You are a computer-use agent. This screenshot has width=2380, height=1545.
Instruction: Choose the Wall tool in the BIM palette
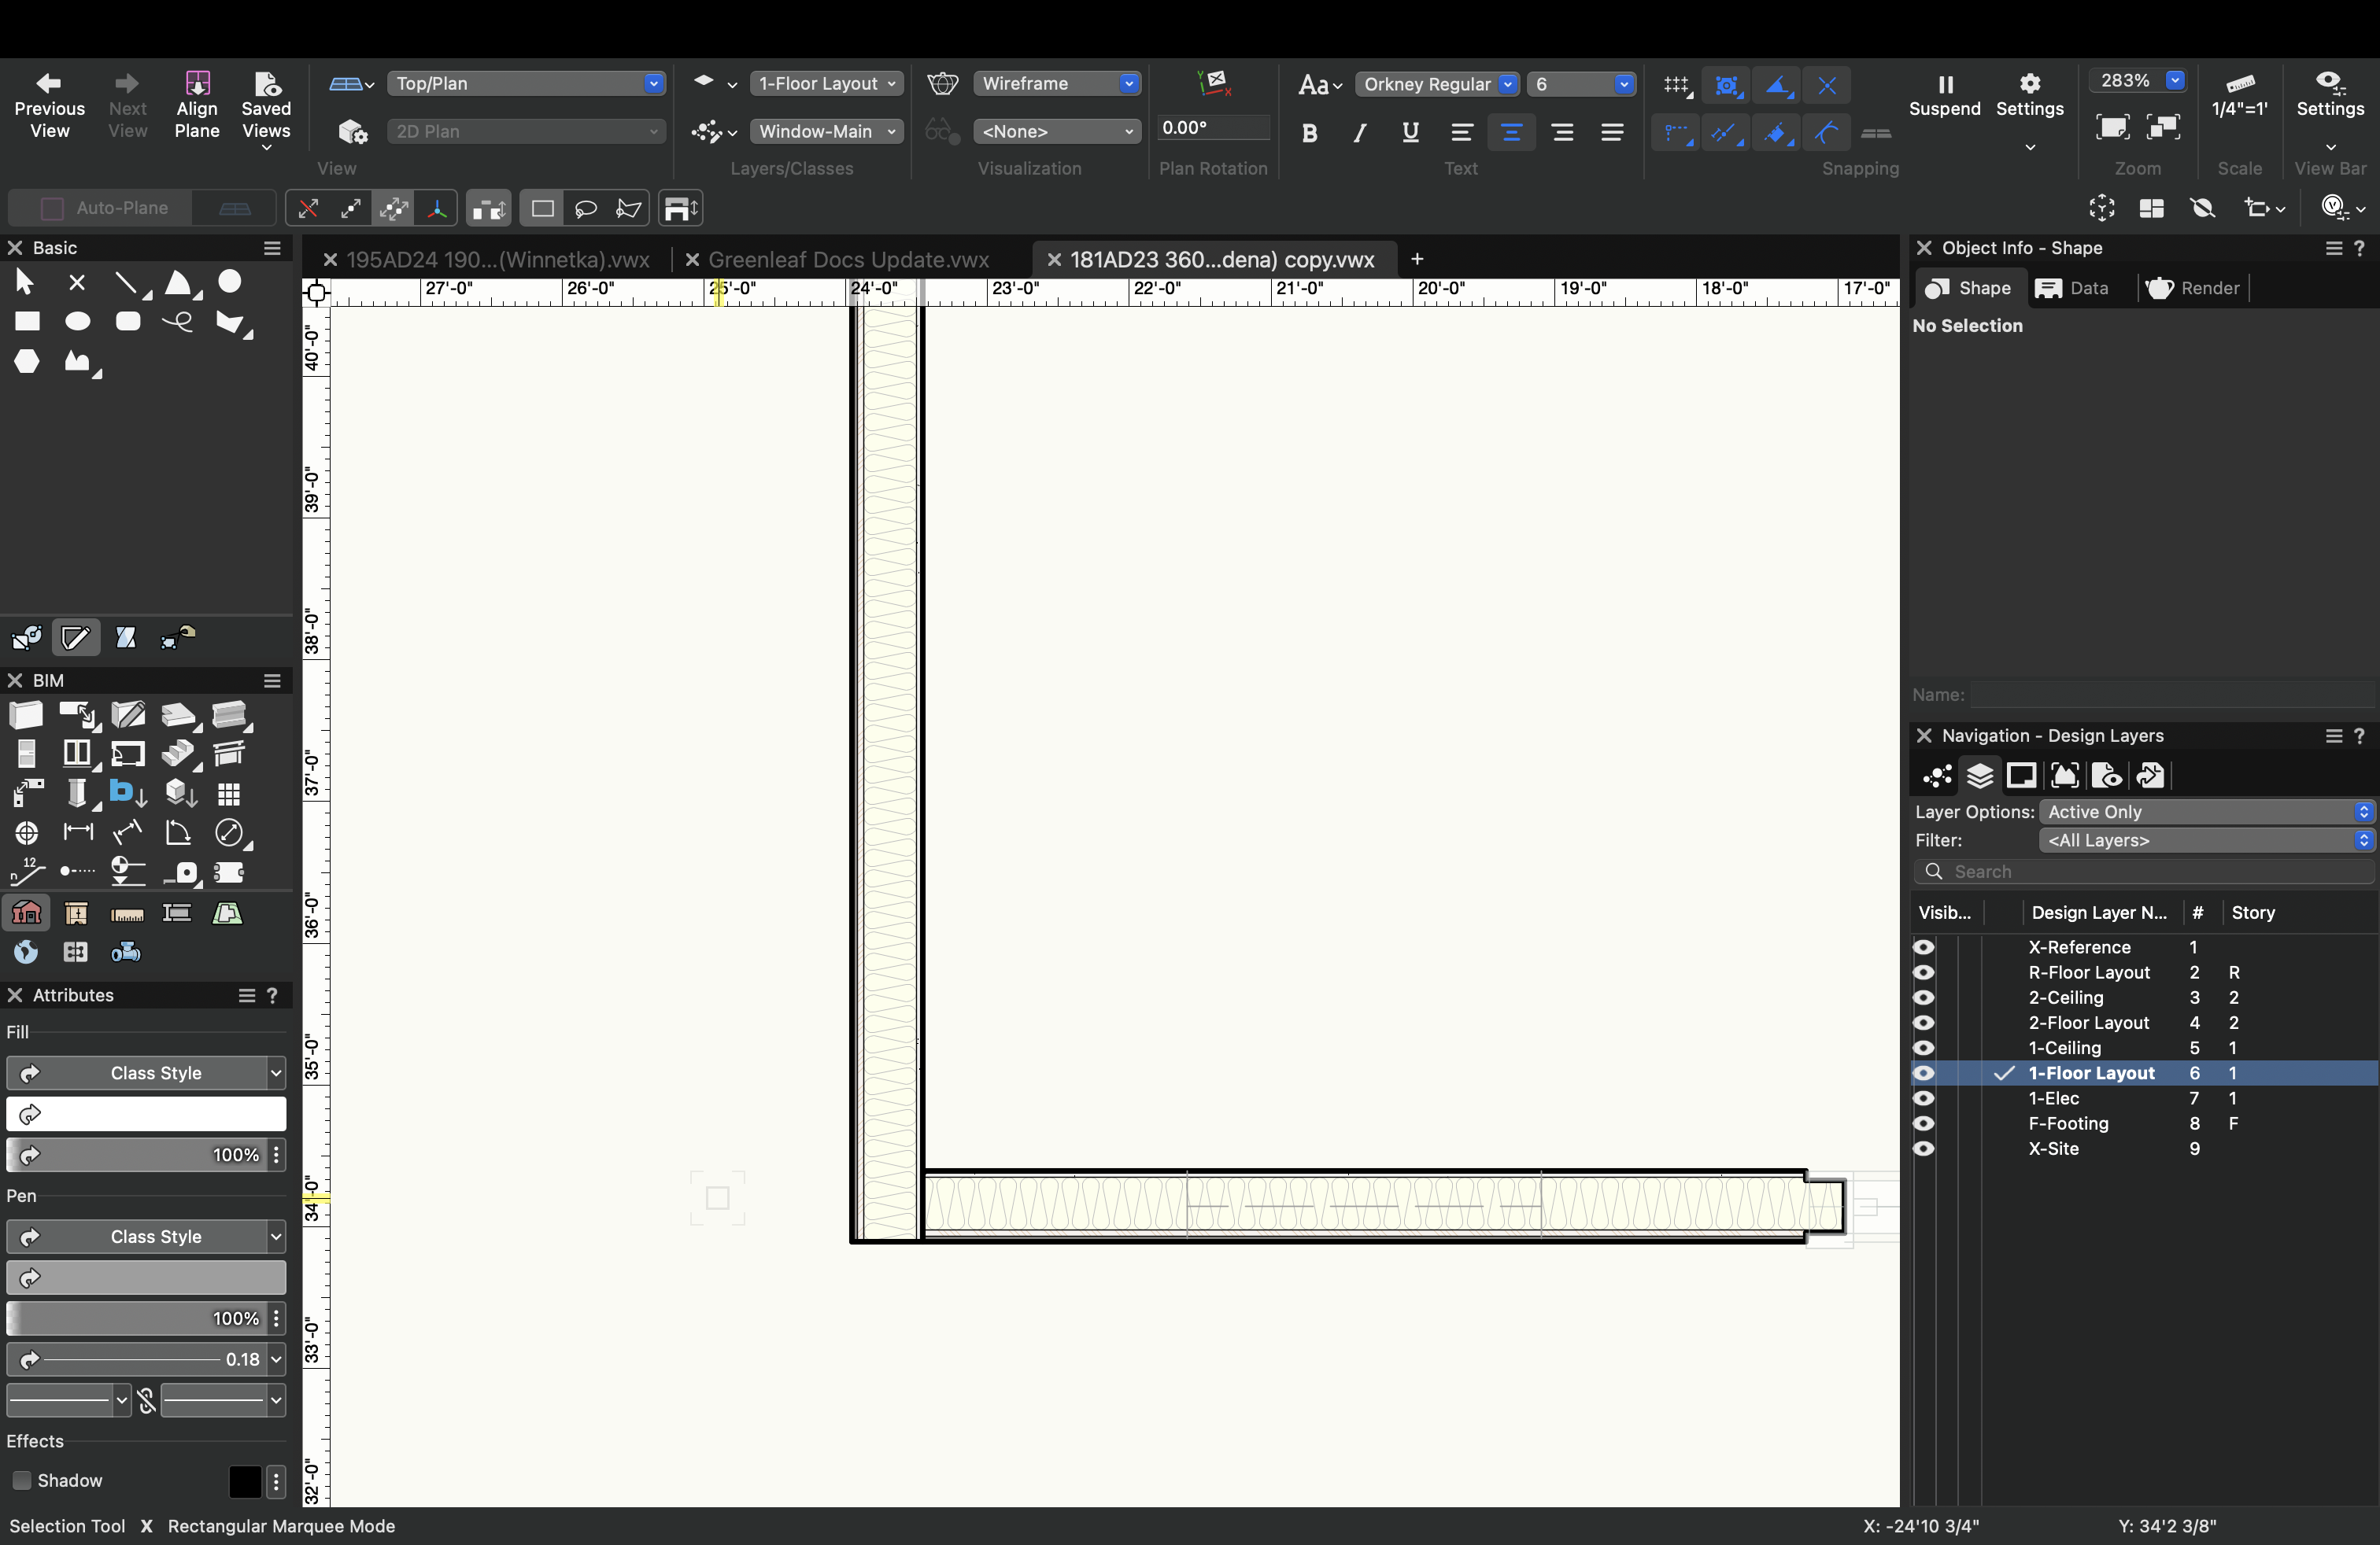point(26,714)
